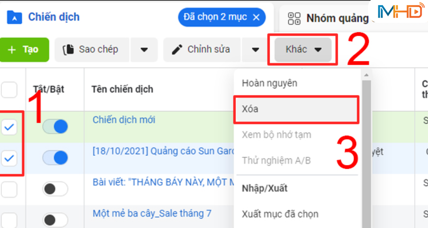Clear selection via X in Đã chọn 2 mục

tap(256, 17)
